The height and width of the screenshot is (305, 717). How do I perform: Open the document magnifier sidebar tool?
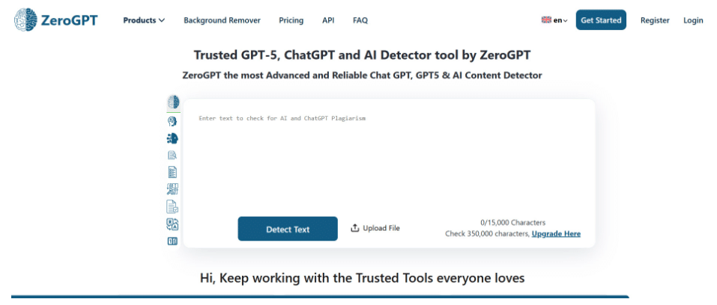point(172,155)
